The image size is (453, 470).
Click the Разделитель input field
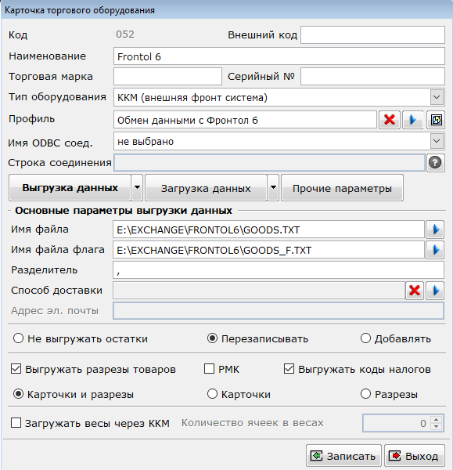point(279,270)
